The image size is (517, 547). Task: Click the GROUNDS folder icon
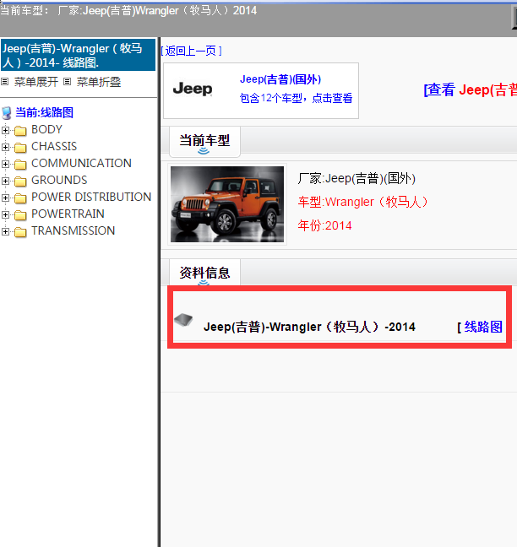click(20, 181)
